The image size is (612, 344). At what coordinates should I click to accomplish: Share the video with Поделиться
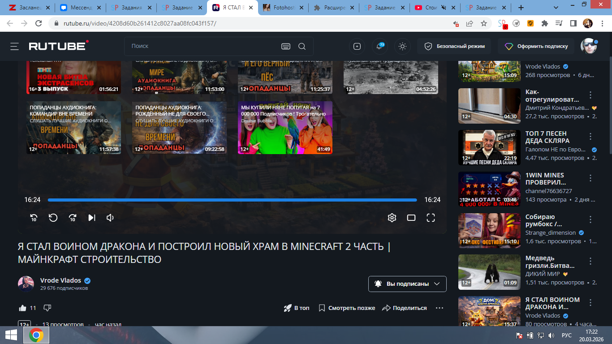(405, 308)
